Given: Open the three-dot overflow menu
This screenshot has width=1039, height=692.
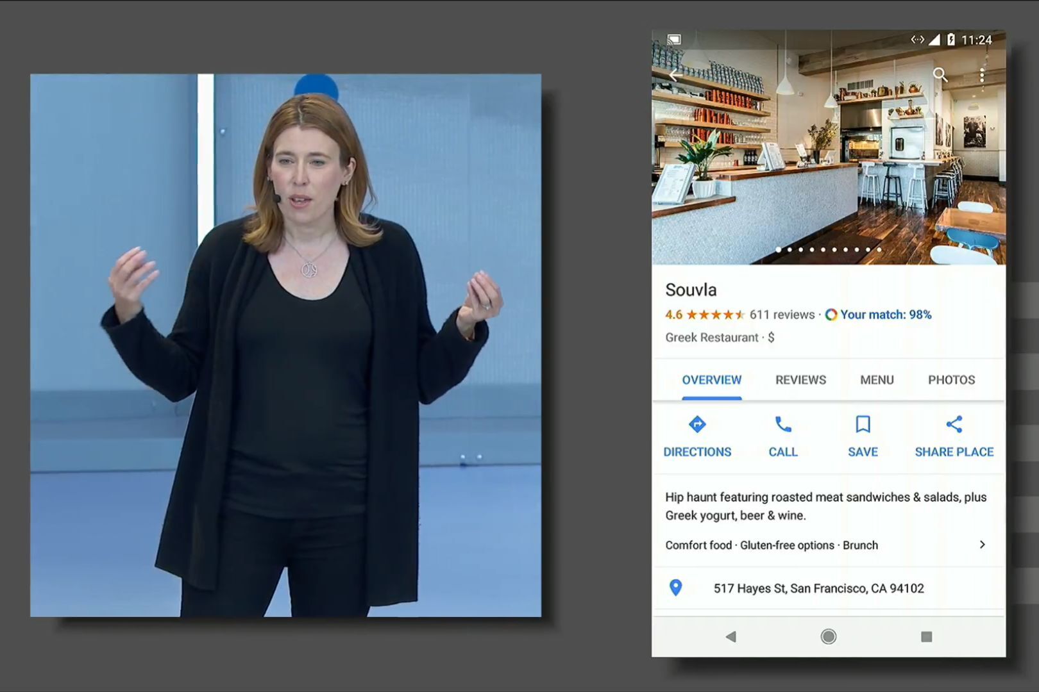Looking at the screenshot, I should [981, 76].
